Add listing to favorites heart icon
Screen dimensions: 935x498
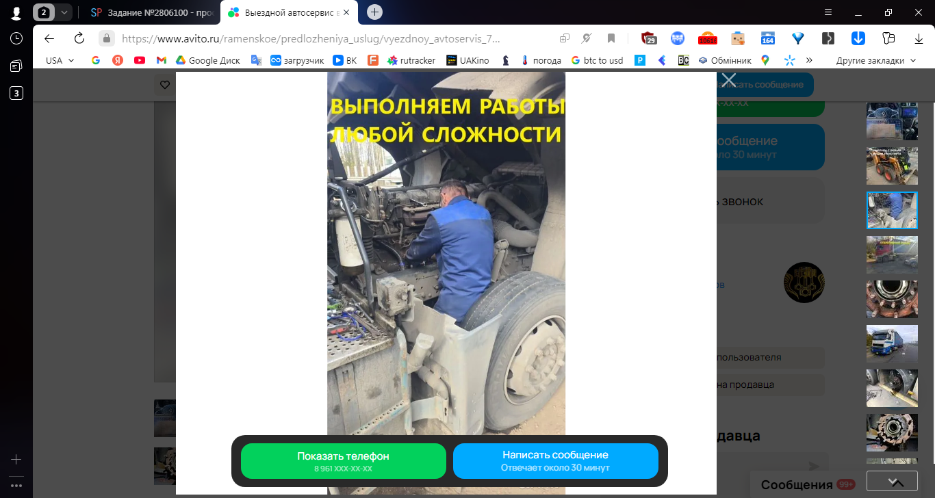pyautogui.click(x=165, y=85)
